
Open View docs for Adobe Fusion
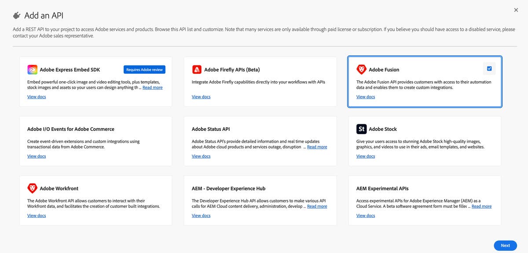pyautogui.click(x=366, y=97)
